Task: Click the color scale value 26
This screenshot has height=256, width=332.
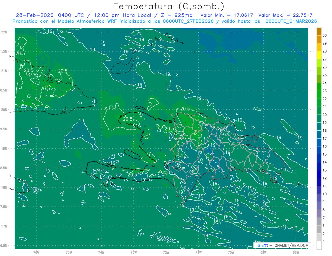Action: (325, 67)
